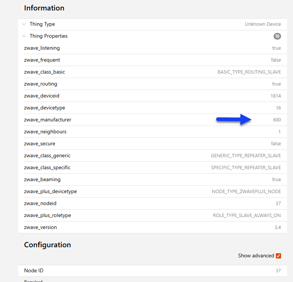Click the Unknown Device value text
The image size is (293, 282).
pos(263,24)
